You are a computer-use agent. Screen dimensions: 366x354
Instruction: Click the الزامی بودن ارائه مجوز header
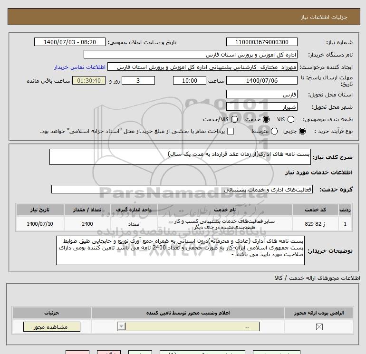[x=319, y=313]
